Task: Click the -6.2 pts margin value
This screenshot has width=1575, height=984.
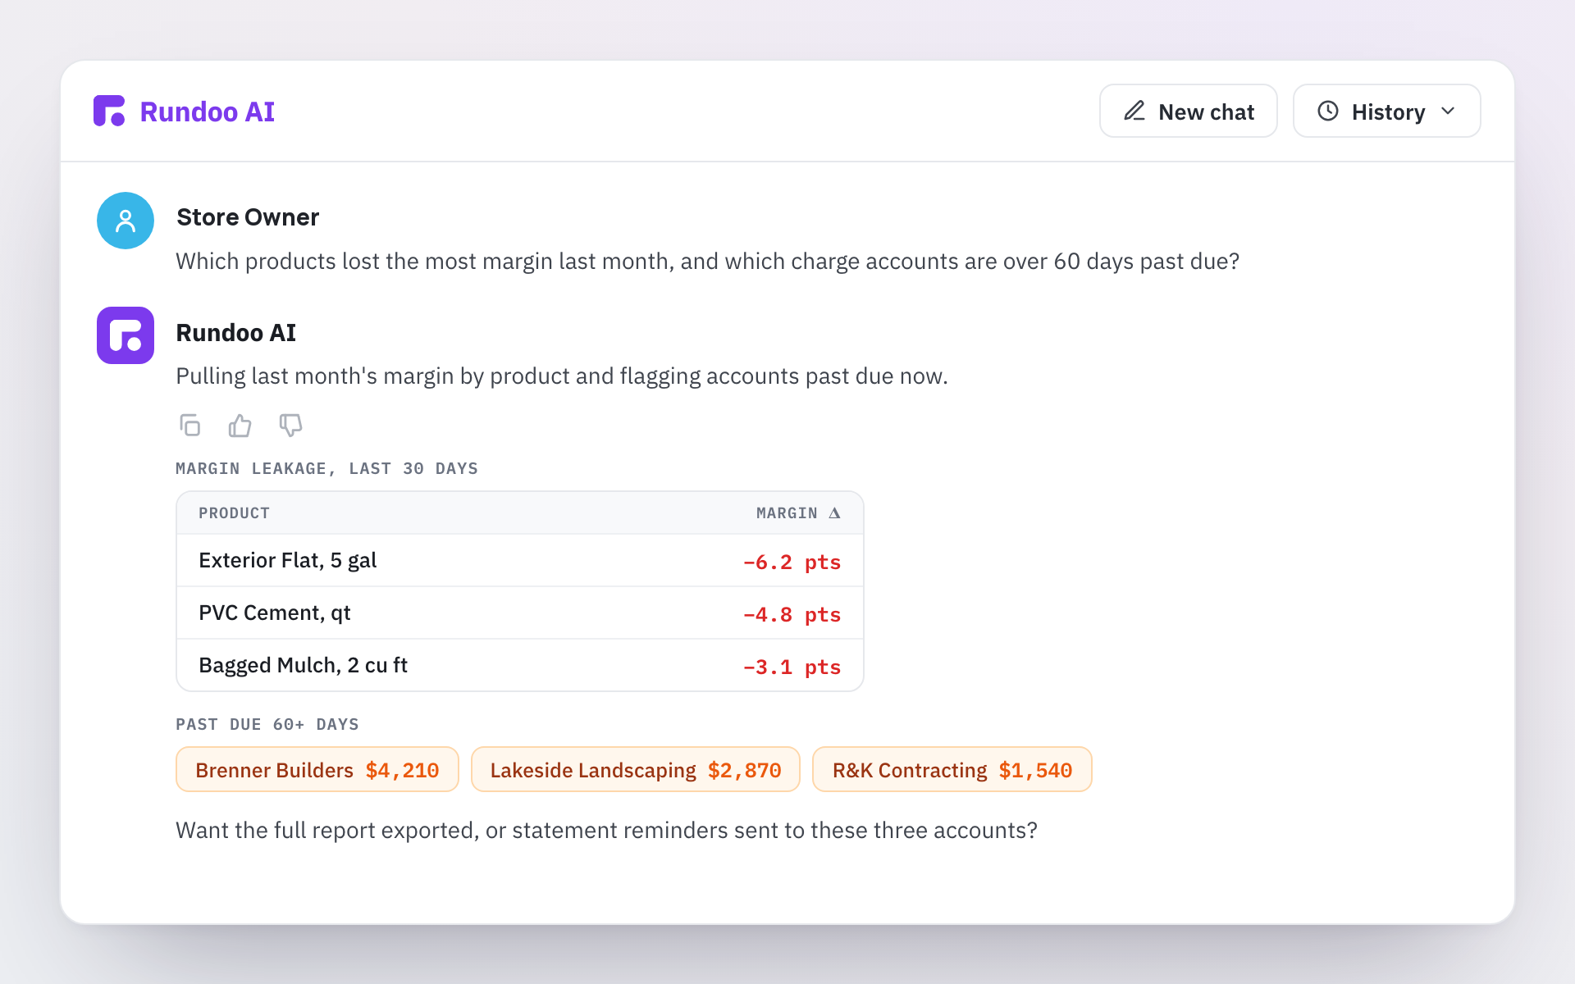Action: (792, 563)
